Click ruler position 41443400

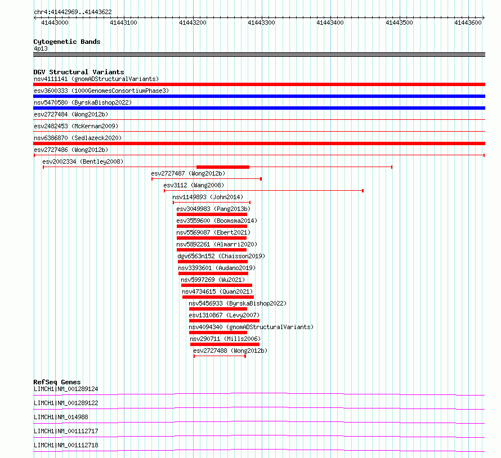coord(330,23)
